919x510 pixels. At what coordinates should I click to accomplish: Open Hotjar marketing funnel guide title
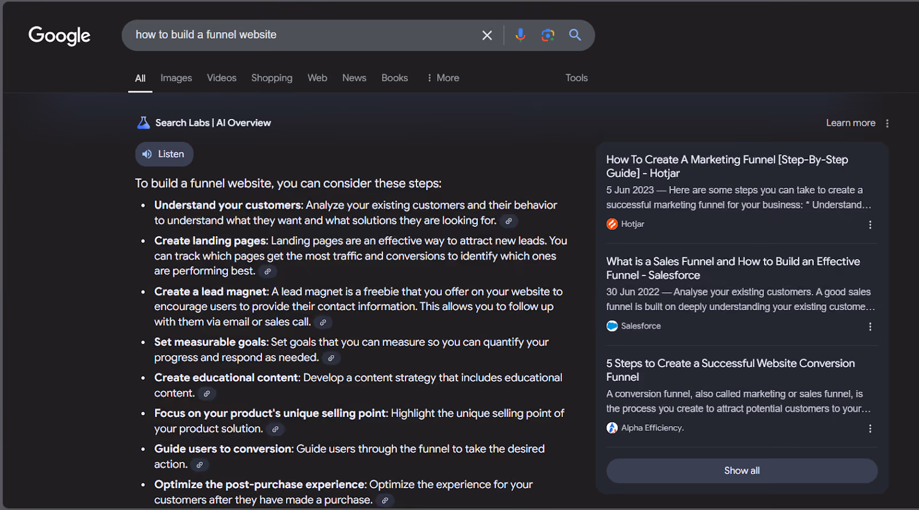(727, 166)
